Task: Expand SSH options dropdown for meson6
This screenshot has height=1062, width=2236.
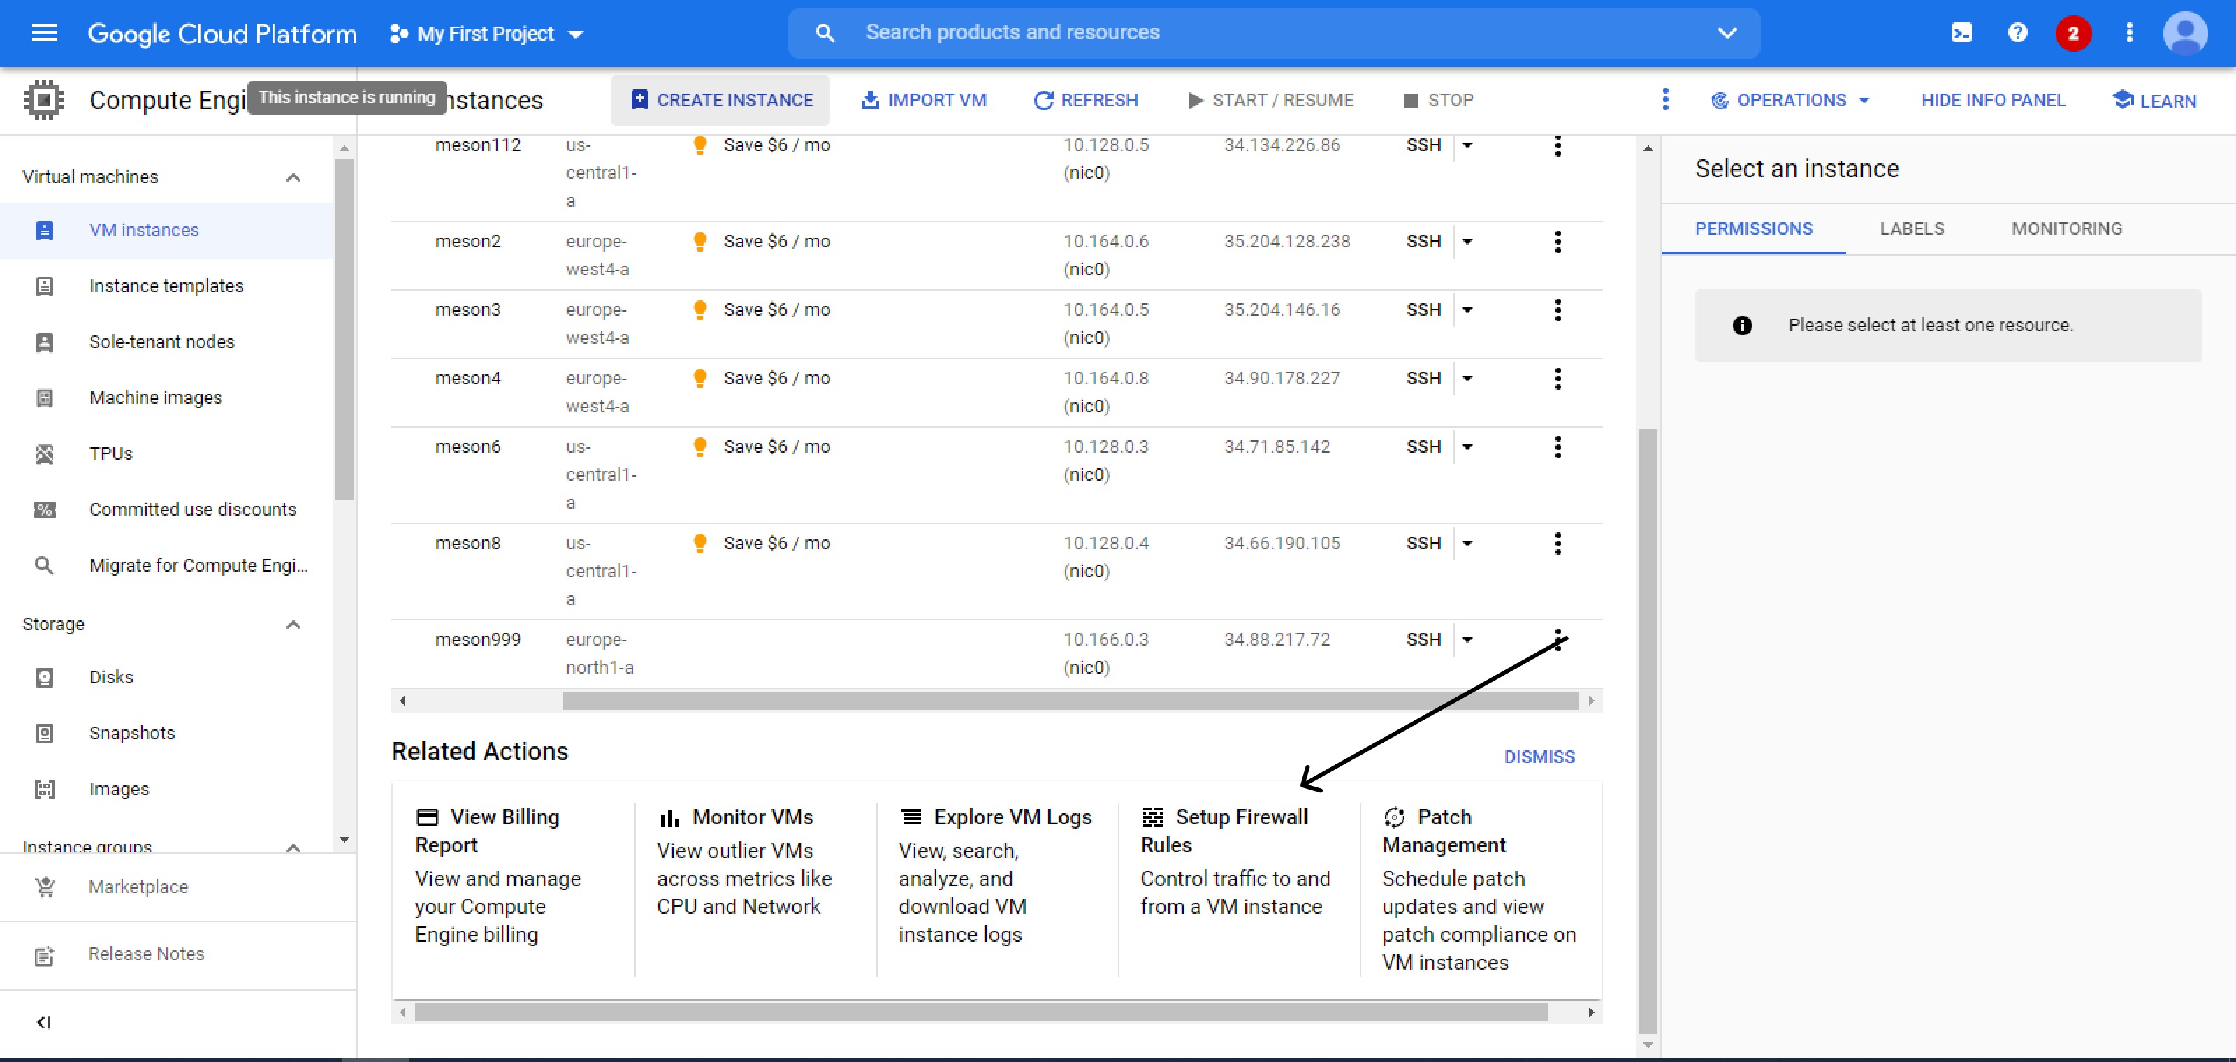Action: [1467, 447]
